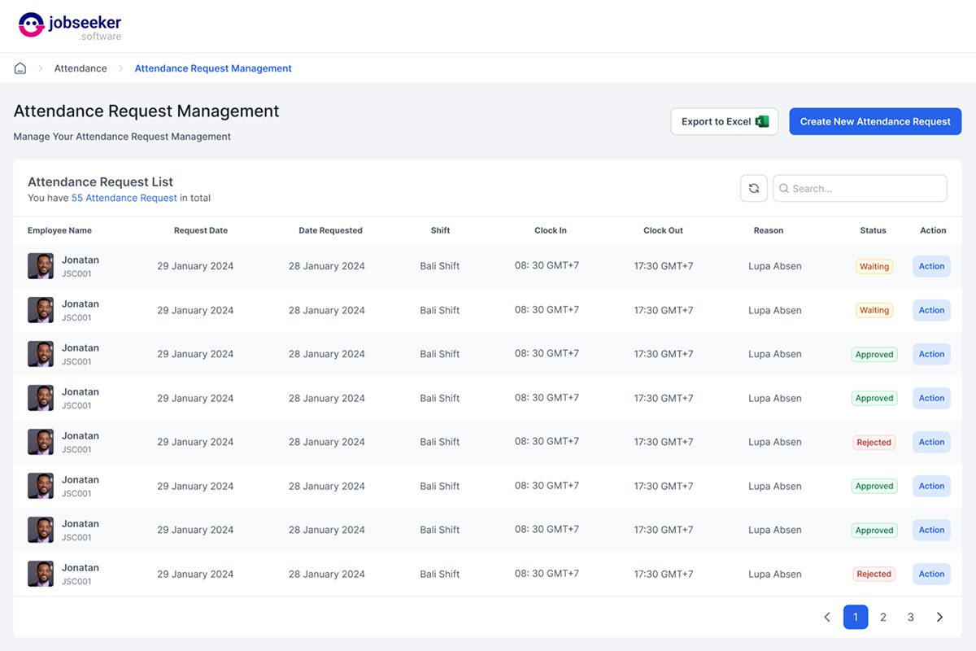The width and height of the screenshot is (976, 651).
Task: Jump to page 2
Action: tap(883, 617)
